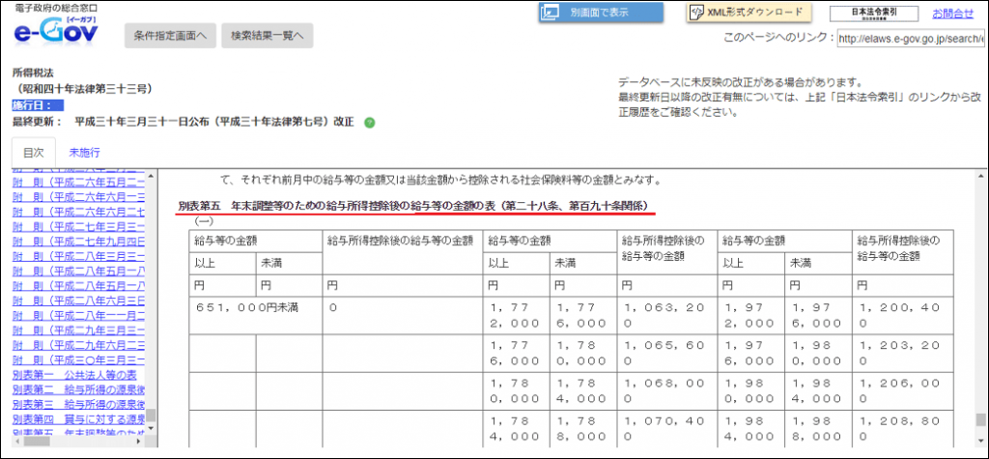
Task: Go to 検索結果一覧へ
Action: 267,37
